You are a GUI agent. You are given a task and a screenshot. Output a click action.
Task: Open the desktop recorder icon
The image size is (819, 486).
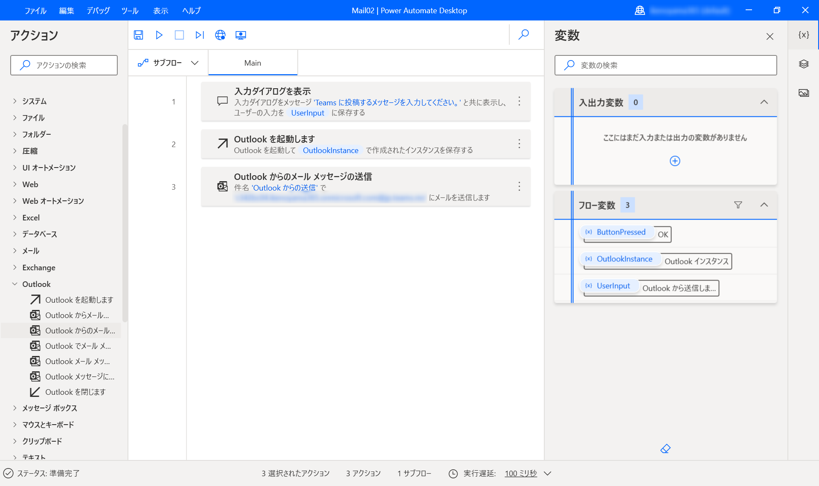coord(241,35)
